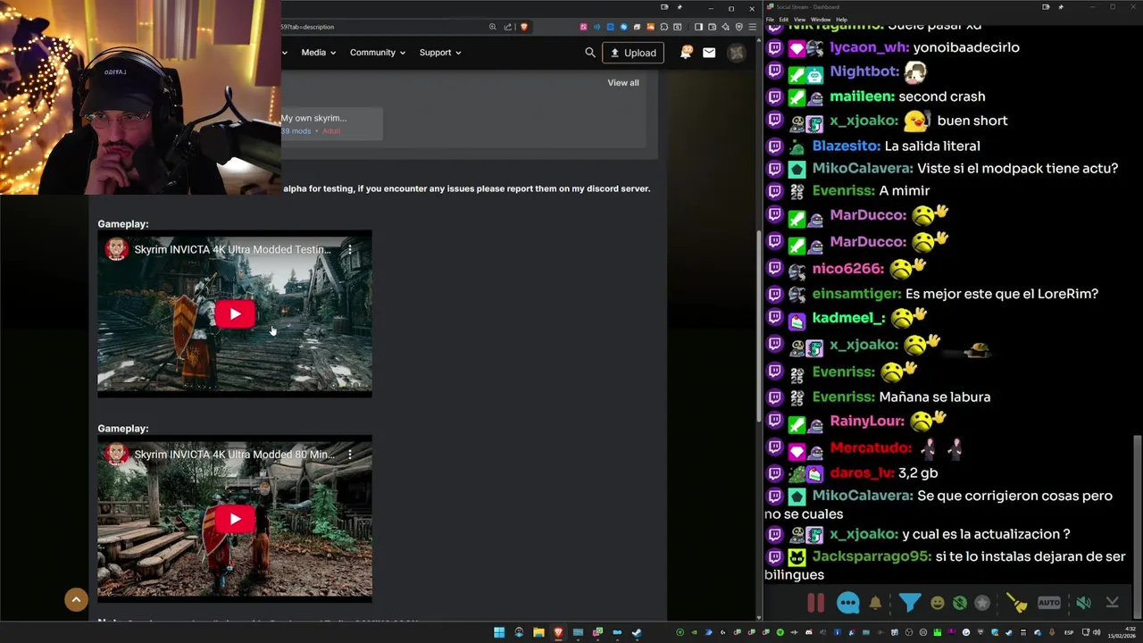Click the Nexus site search magnifier icon

coord(590,53)
